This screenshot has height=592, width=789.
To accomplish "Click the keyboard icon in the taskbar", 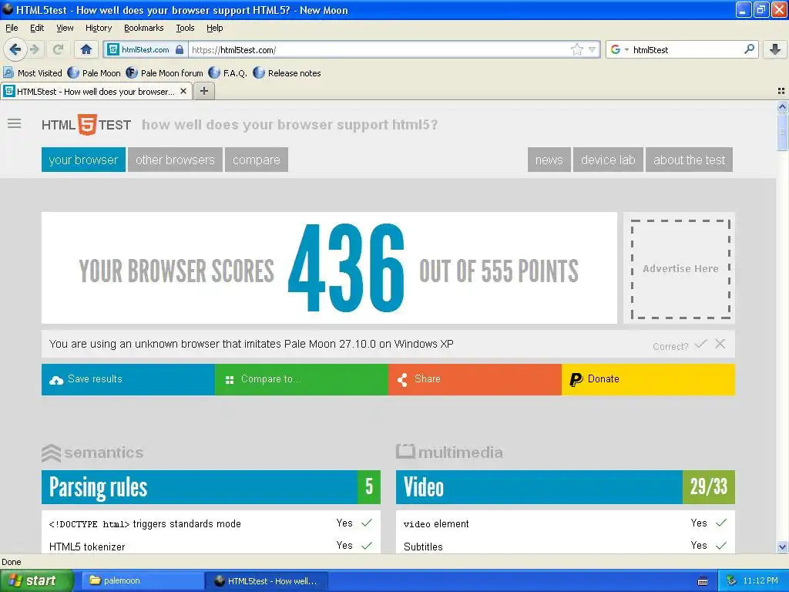I will click(x=703, y=581).
